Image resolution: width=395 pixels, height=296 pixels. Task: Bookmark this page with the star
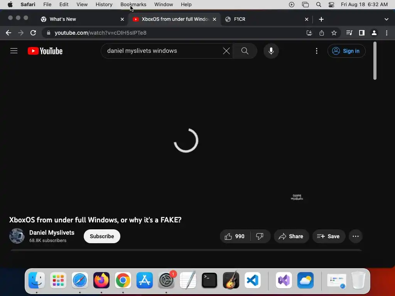pos(334,33)
